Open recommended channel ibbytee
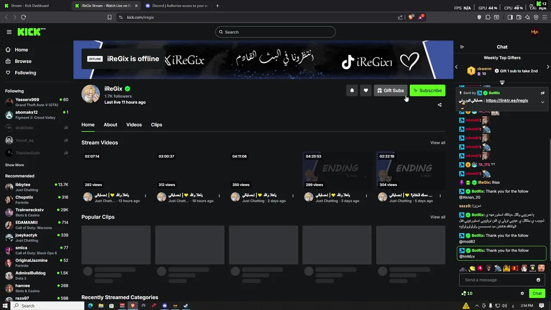Image resolution: width=551 pixels, height=310 pixels. click(x=37, y=187)
